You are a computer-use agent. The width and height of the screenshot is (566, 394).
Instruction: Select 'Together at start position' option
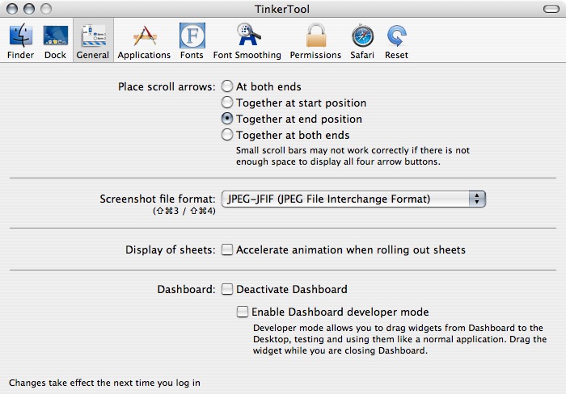tap(227, 103)
